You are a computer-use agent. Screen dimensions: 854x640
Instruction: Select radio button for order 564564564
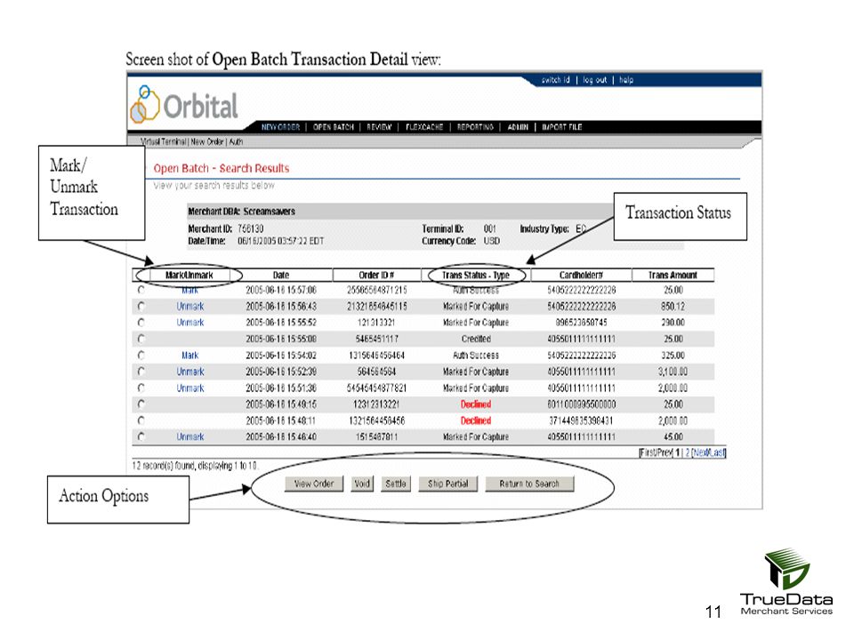141,372
